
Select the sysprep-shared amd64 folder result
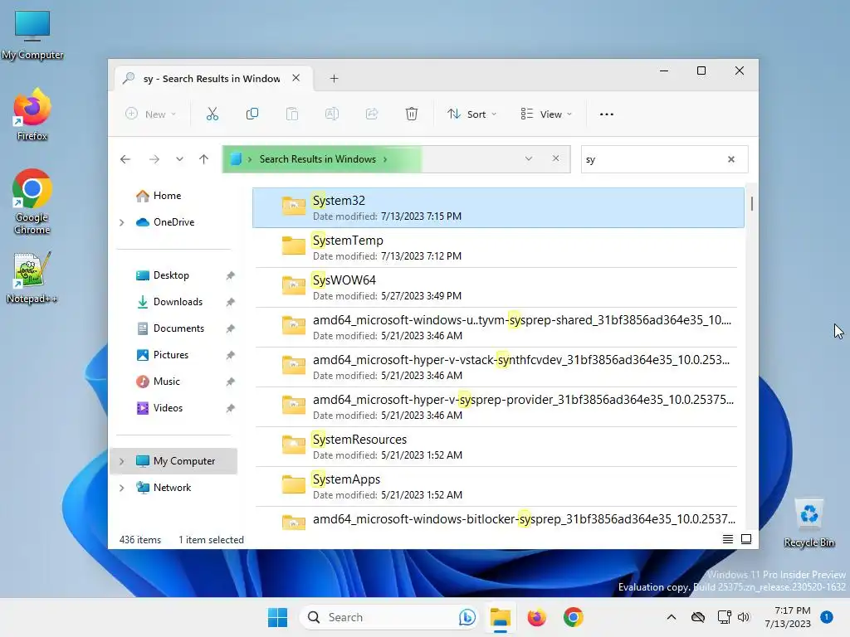coord(498,327)
